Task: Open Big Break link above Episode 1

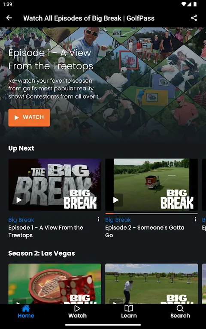Action: click(21, 220)
